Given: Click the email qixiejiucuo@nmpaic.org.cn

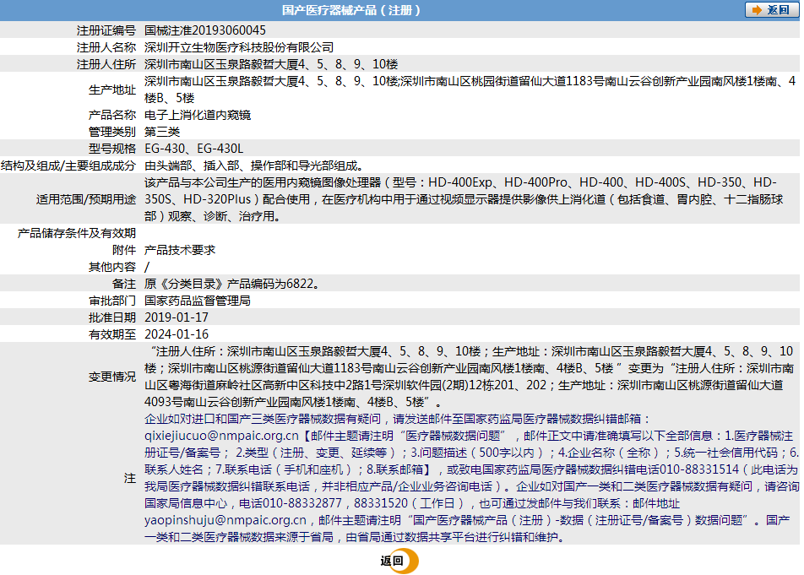Looking at the screenshot, I should point(221,436).
